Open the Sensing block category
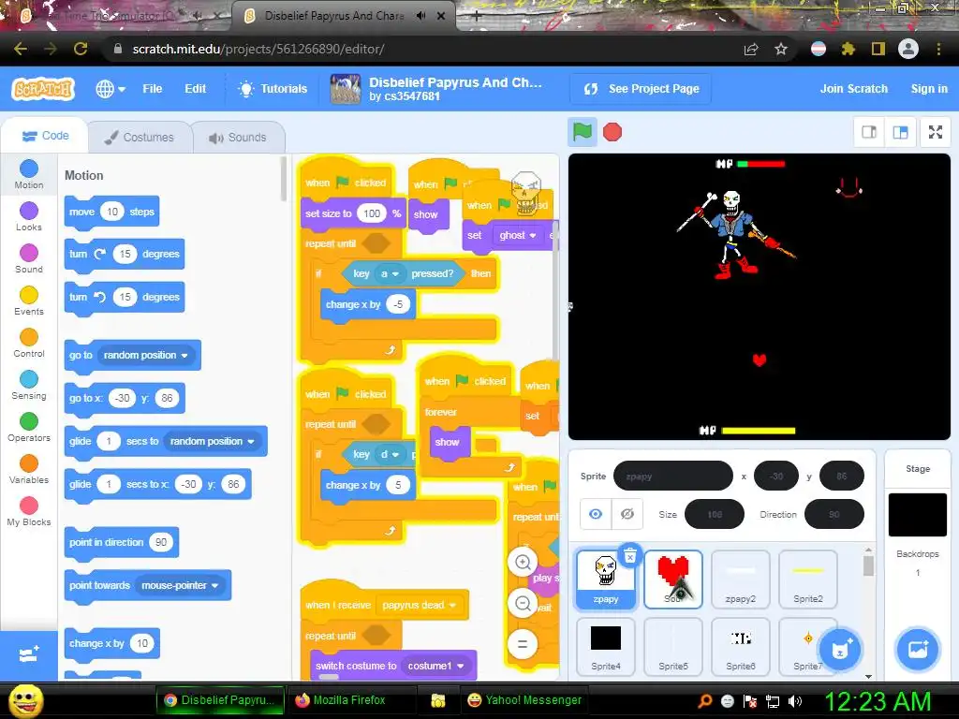 click(x=29, y=385)
